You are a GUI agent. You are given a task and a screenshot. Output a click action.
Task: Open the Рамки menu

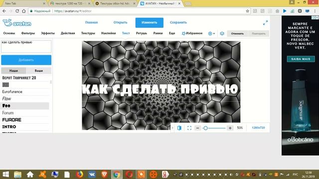pyautogui.click(x=158, y=33)
